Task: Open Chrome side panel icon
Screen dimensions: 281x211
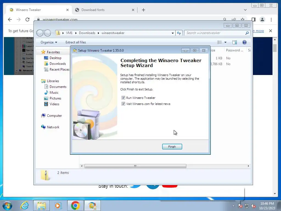Action: coord(253,20)
